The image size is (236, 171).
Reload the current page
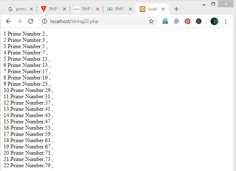[x=31, y=21]
